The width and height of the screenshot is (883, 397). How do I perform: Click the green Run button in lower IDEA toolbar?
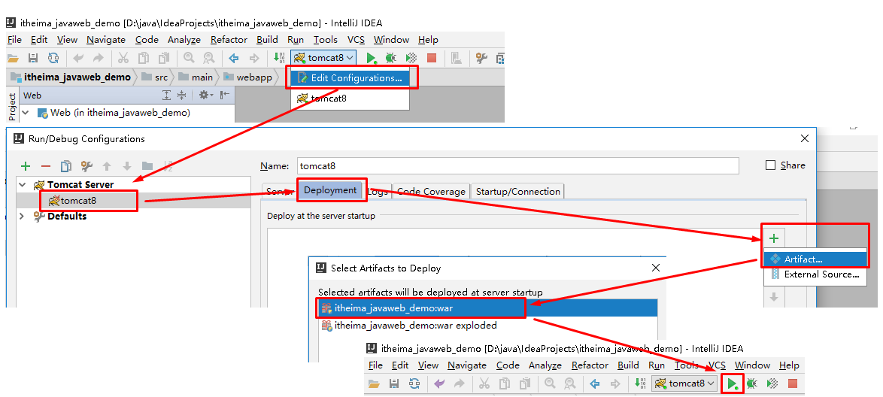coord(732,383)
